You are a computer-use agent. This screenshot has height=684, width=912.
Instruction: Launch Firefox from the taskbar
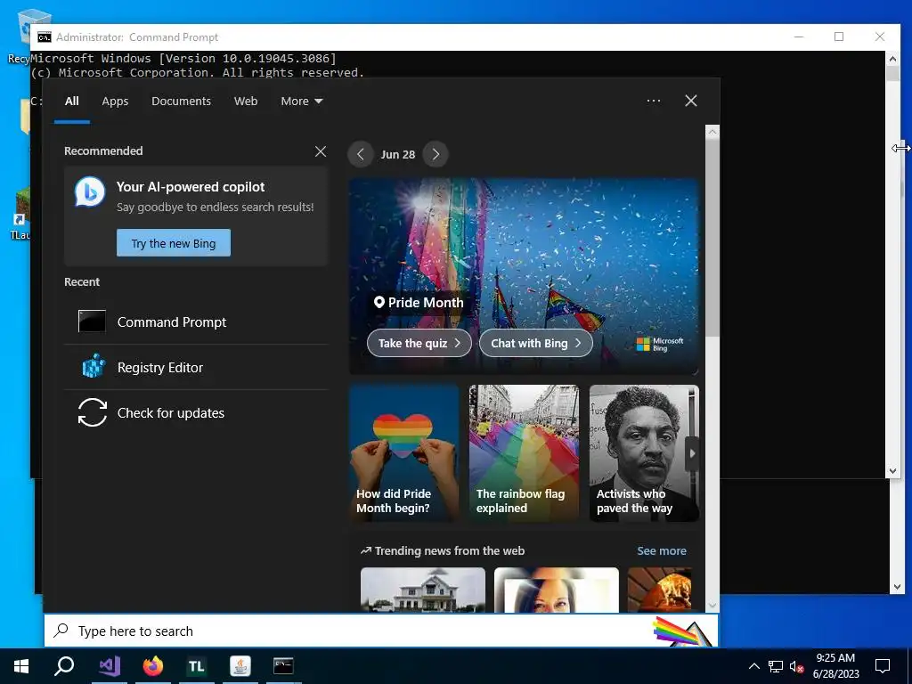(x=153, y=666)
